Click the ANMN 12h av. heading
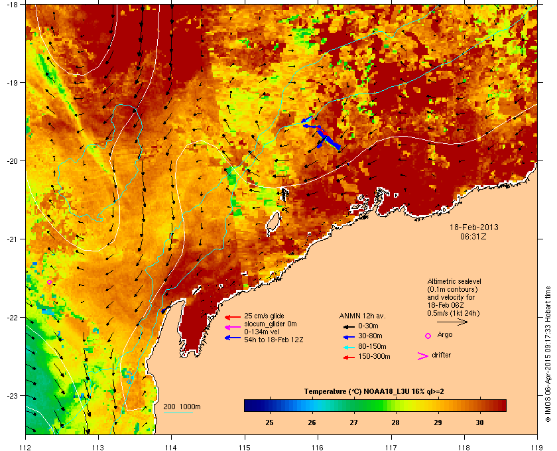 click(362, 316)
